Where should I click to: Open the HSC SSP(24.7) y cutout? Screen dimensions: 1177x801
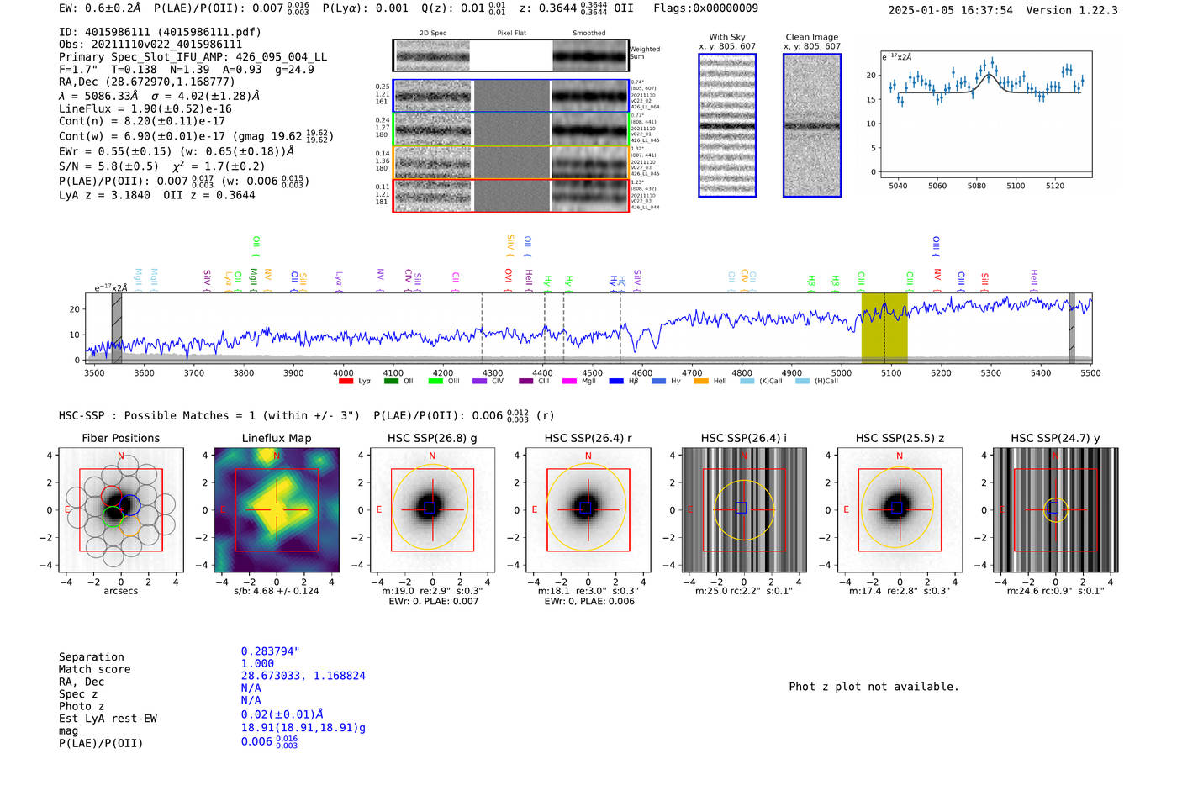1055,510
